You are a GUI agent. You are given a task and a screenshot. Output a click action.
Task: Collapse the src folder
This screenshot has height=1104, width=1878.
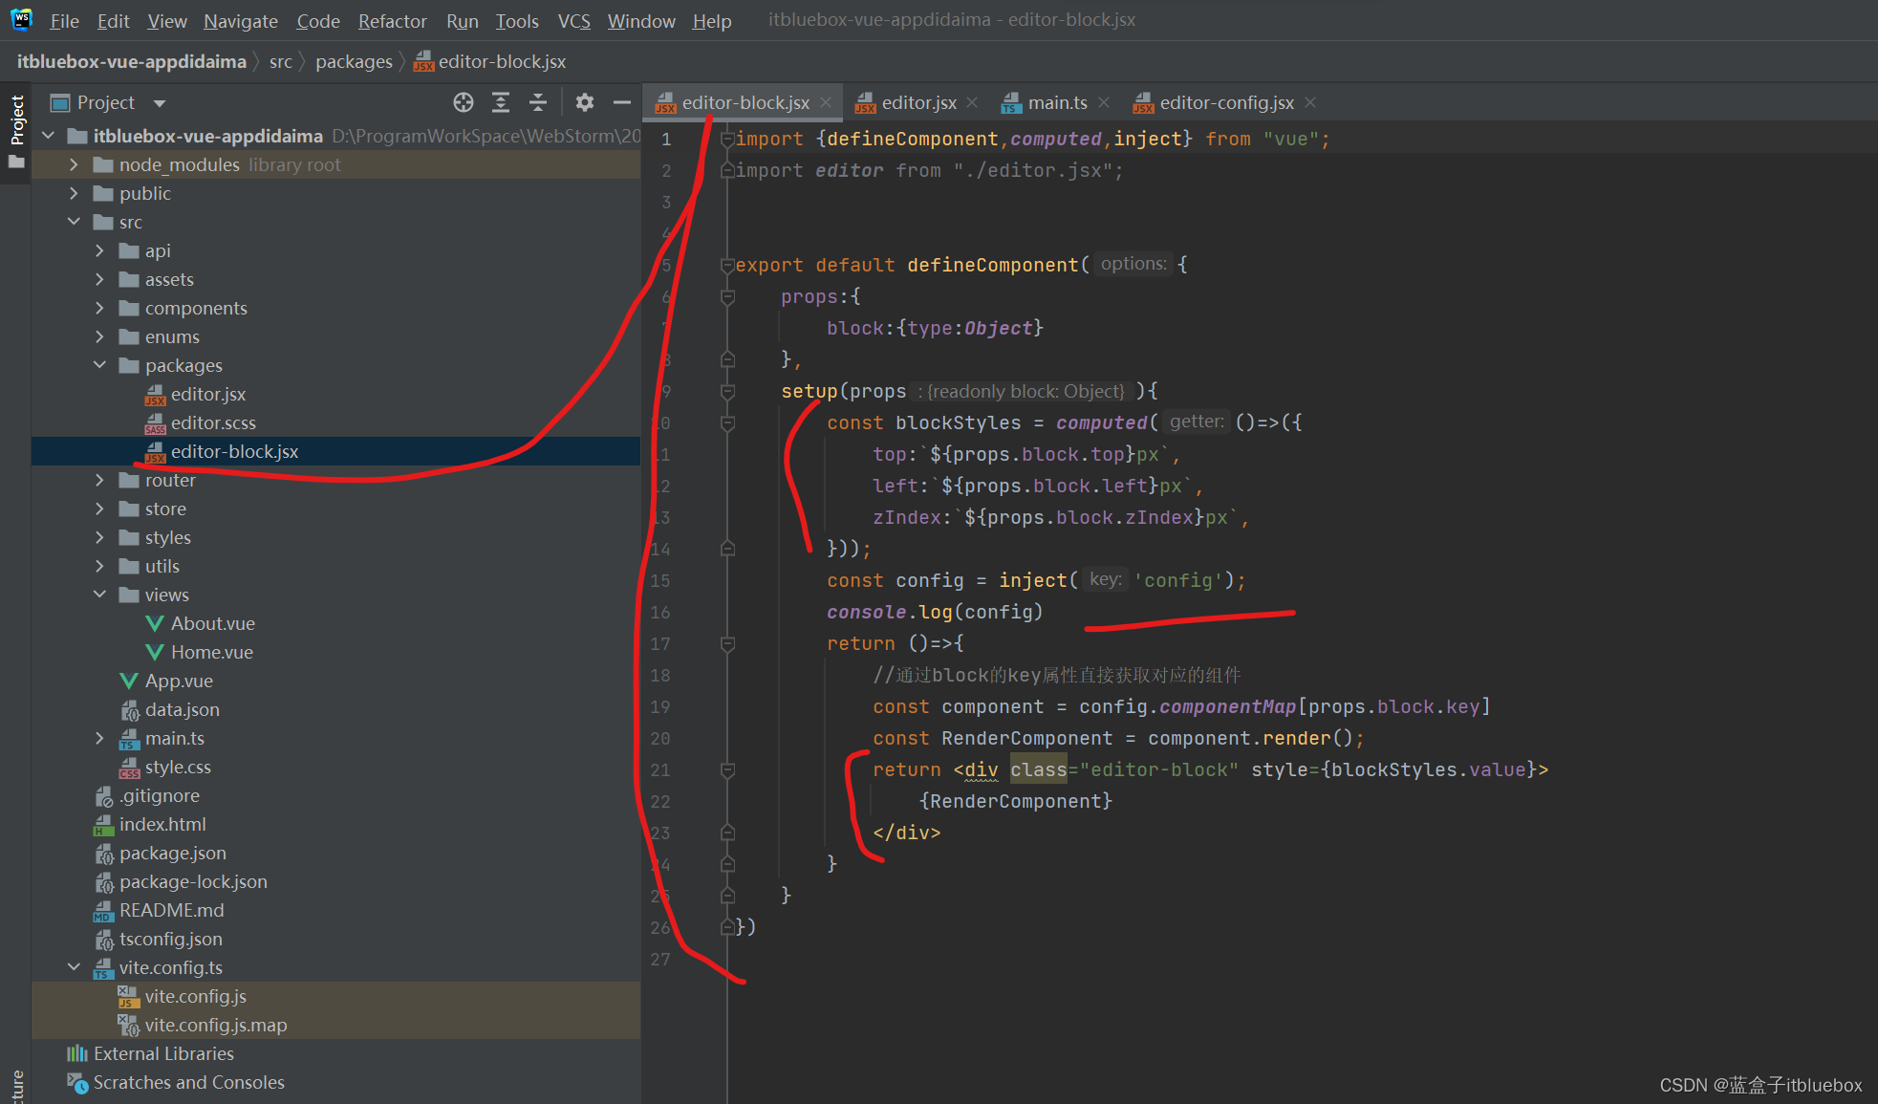click(75, 222)
